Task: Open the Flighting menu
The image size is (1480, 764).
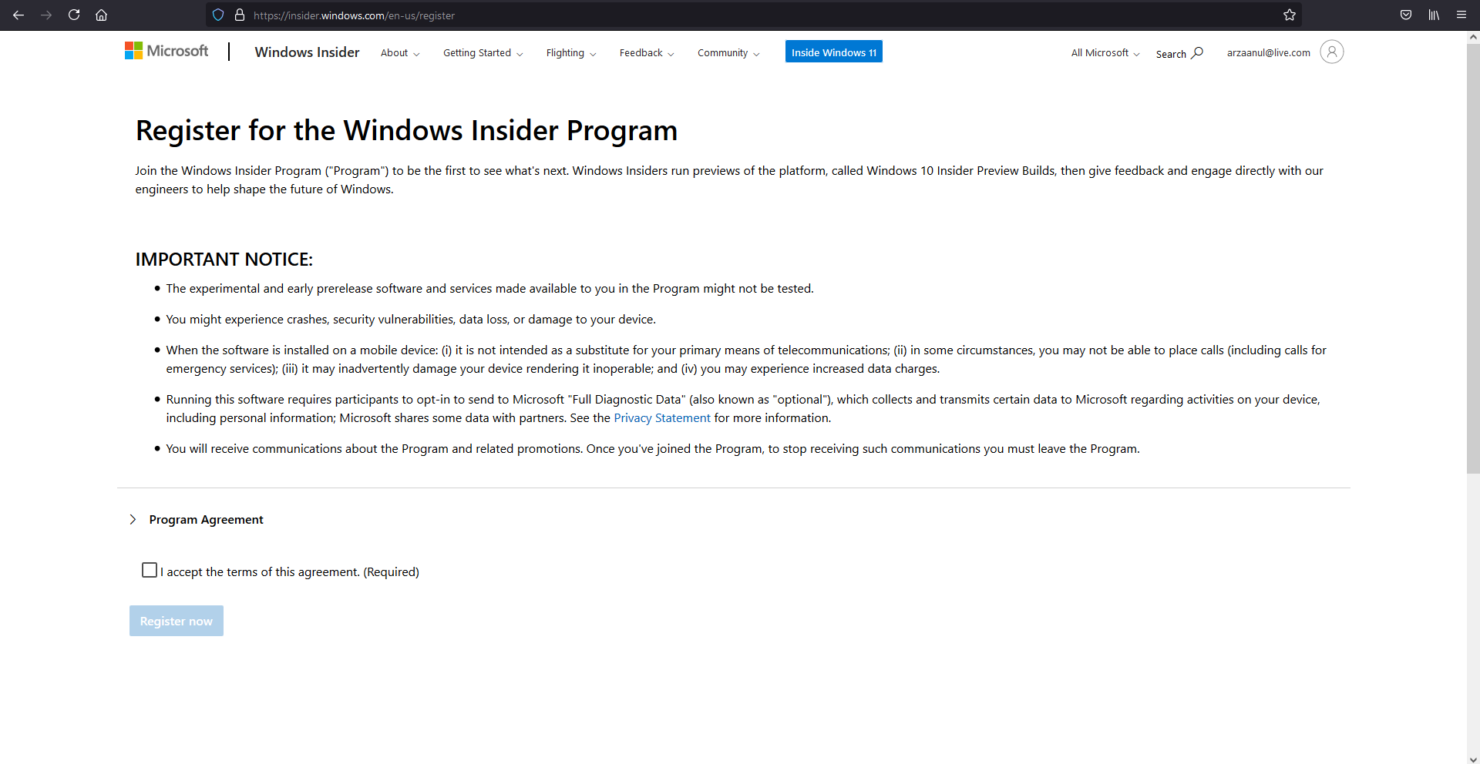Action: [570, 53]
